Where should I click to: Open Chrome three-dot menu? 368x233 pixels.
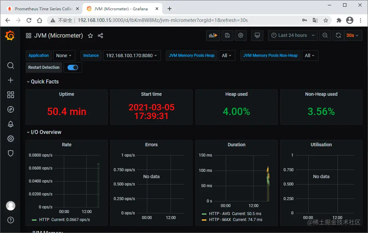tap(360, 20)
